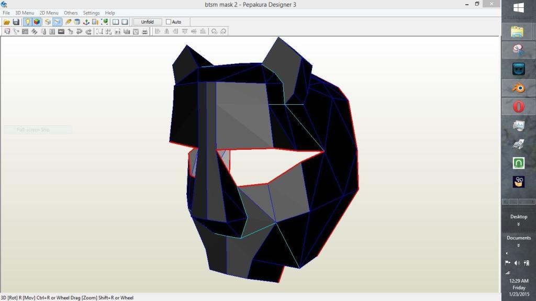Click the page number 'P.1' icon

(118, 31)
